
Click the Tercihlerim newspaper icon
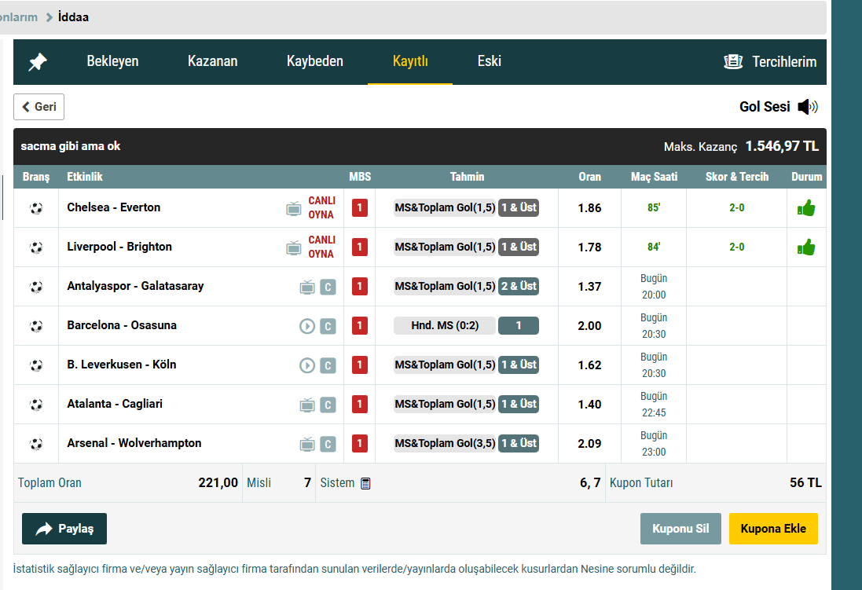click(x=733, y=61)
